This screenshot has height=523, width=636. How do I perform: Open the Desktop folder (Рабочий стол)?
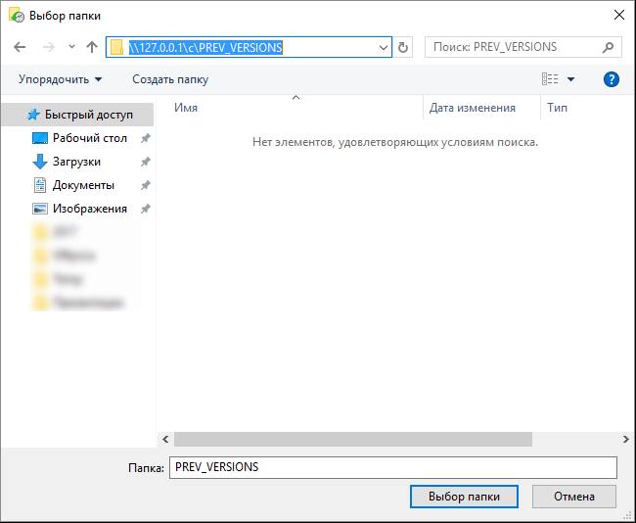(x=89, y=138)
